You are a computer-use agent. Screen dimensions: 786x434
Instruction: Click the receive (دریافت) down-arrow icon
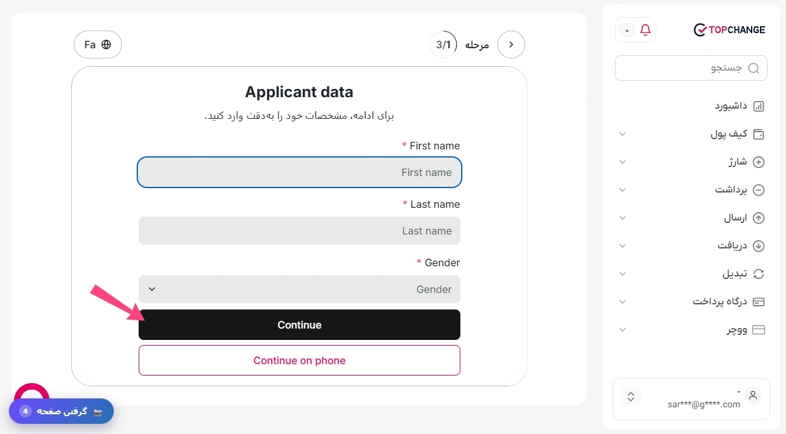coord(759,246)
